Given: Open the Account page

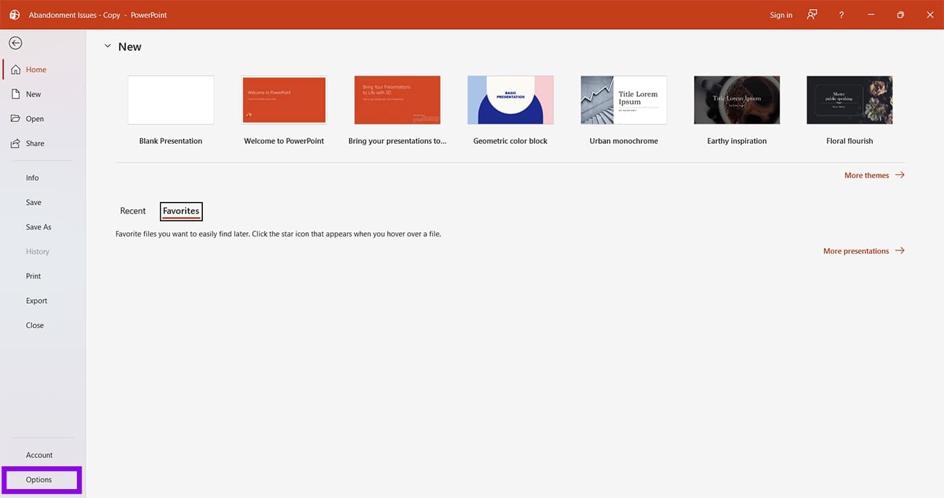Looking at the screenshot, I should (39, 455).
